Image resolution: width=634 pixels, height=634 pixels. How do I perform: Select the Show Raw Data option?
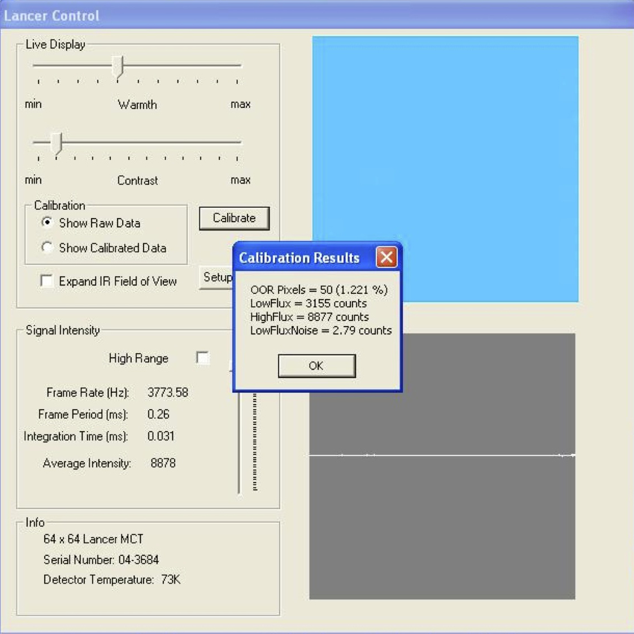click(47, 223)
